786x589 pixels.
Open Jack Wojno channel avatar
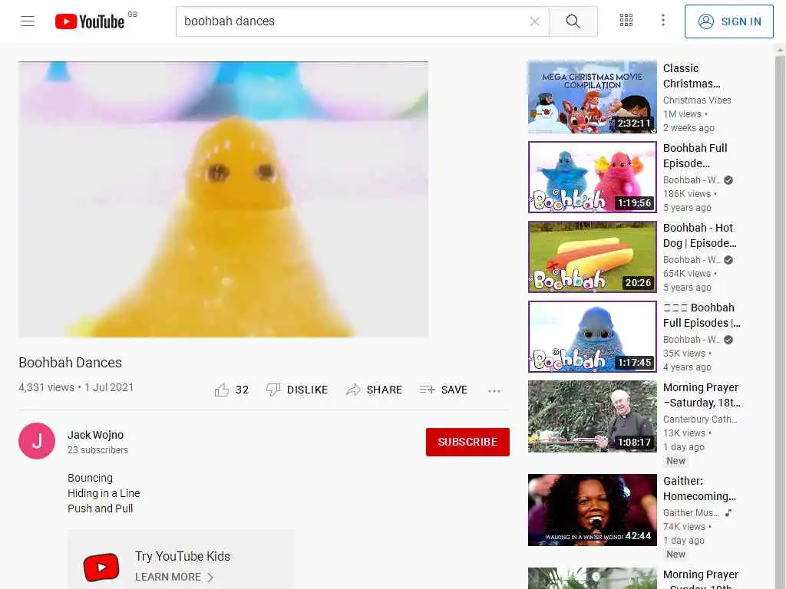point(37,441)
